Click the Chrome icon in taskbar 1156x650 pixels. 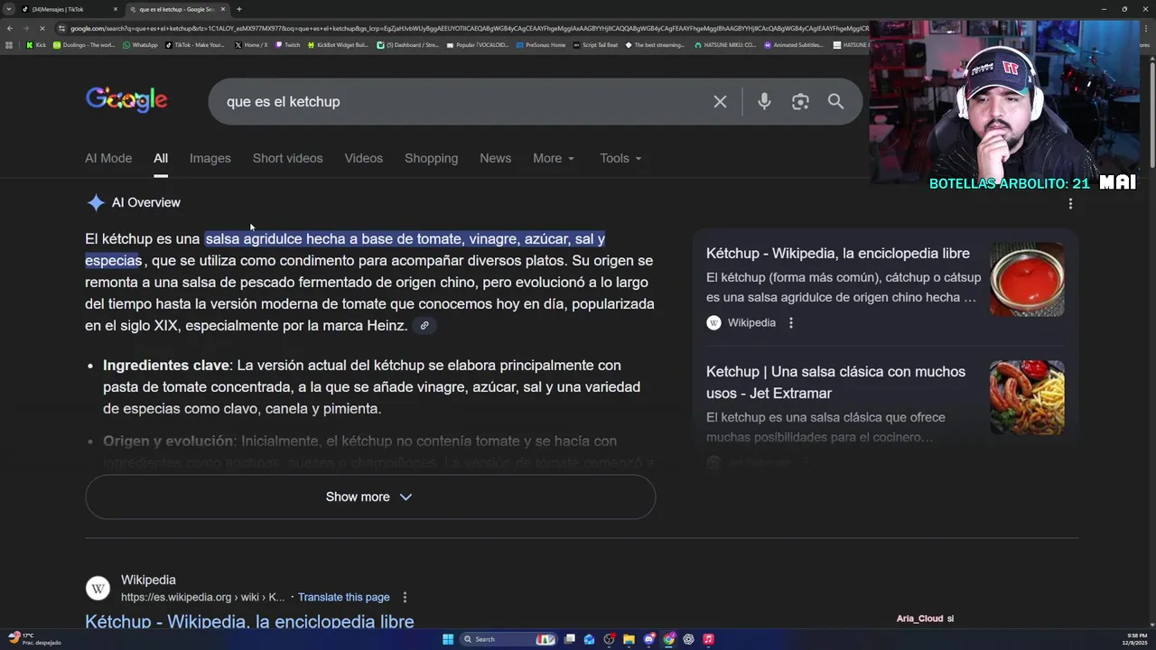pyautogui.click(x=668, y=639)
